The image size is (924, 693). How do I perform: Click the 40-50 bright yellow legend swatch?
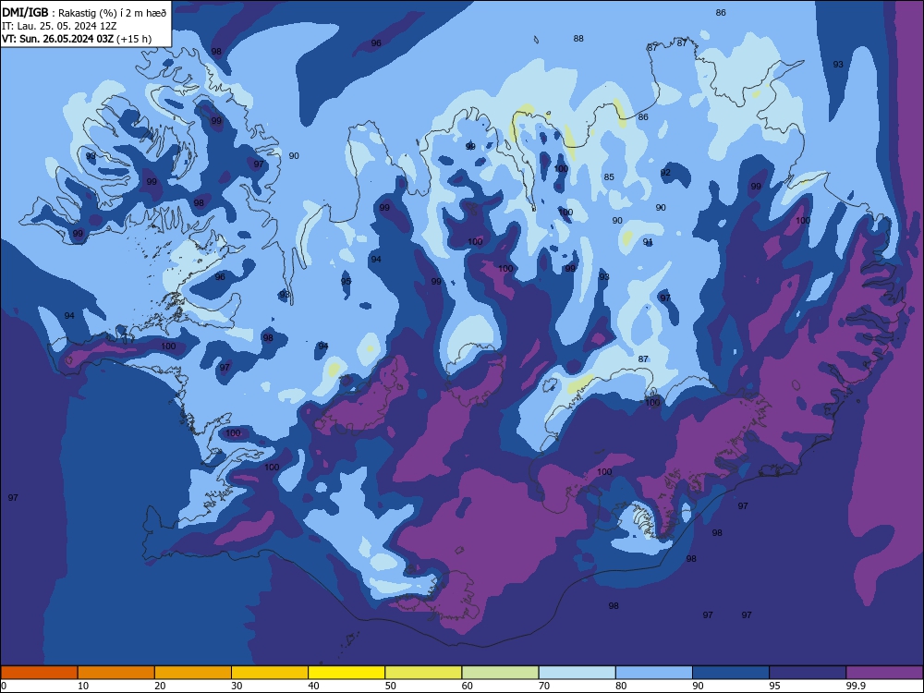(346, 673)
